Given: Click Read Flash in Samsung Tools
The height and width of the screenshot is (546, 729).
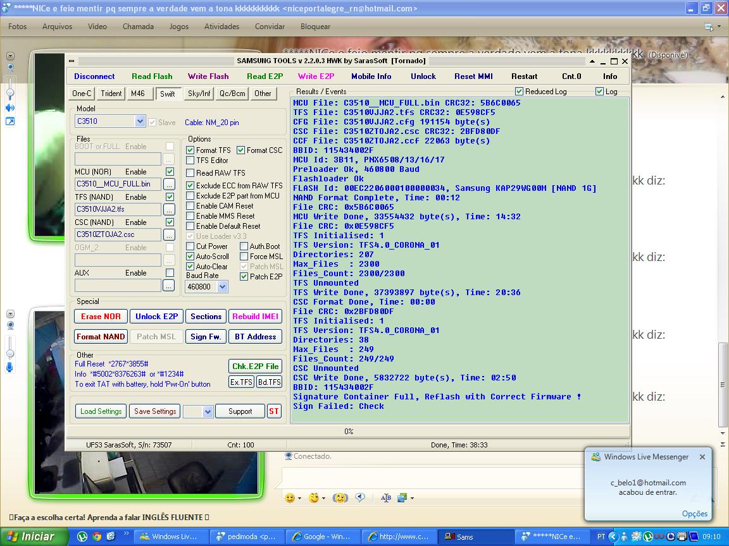Looking at the screenshot, I should pos(152,76).
